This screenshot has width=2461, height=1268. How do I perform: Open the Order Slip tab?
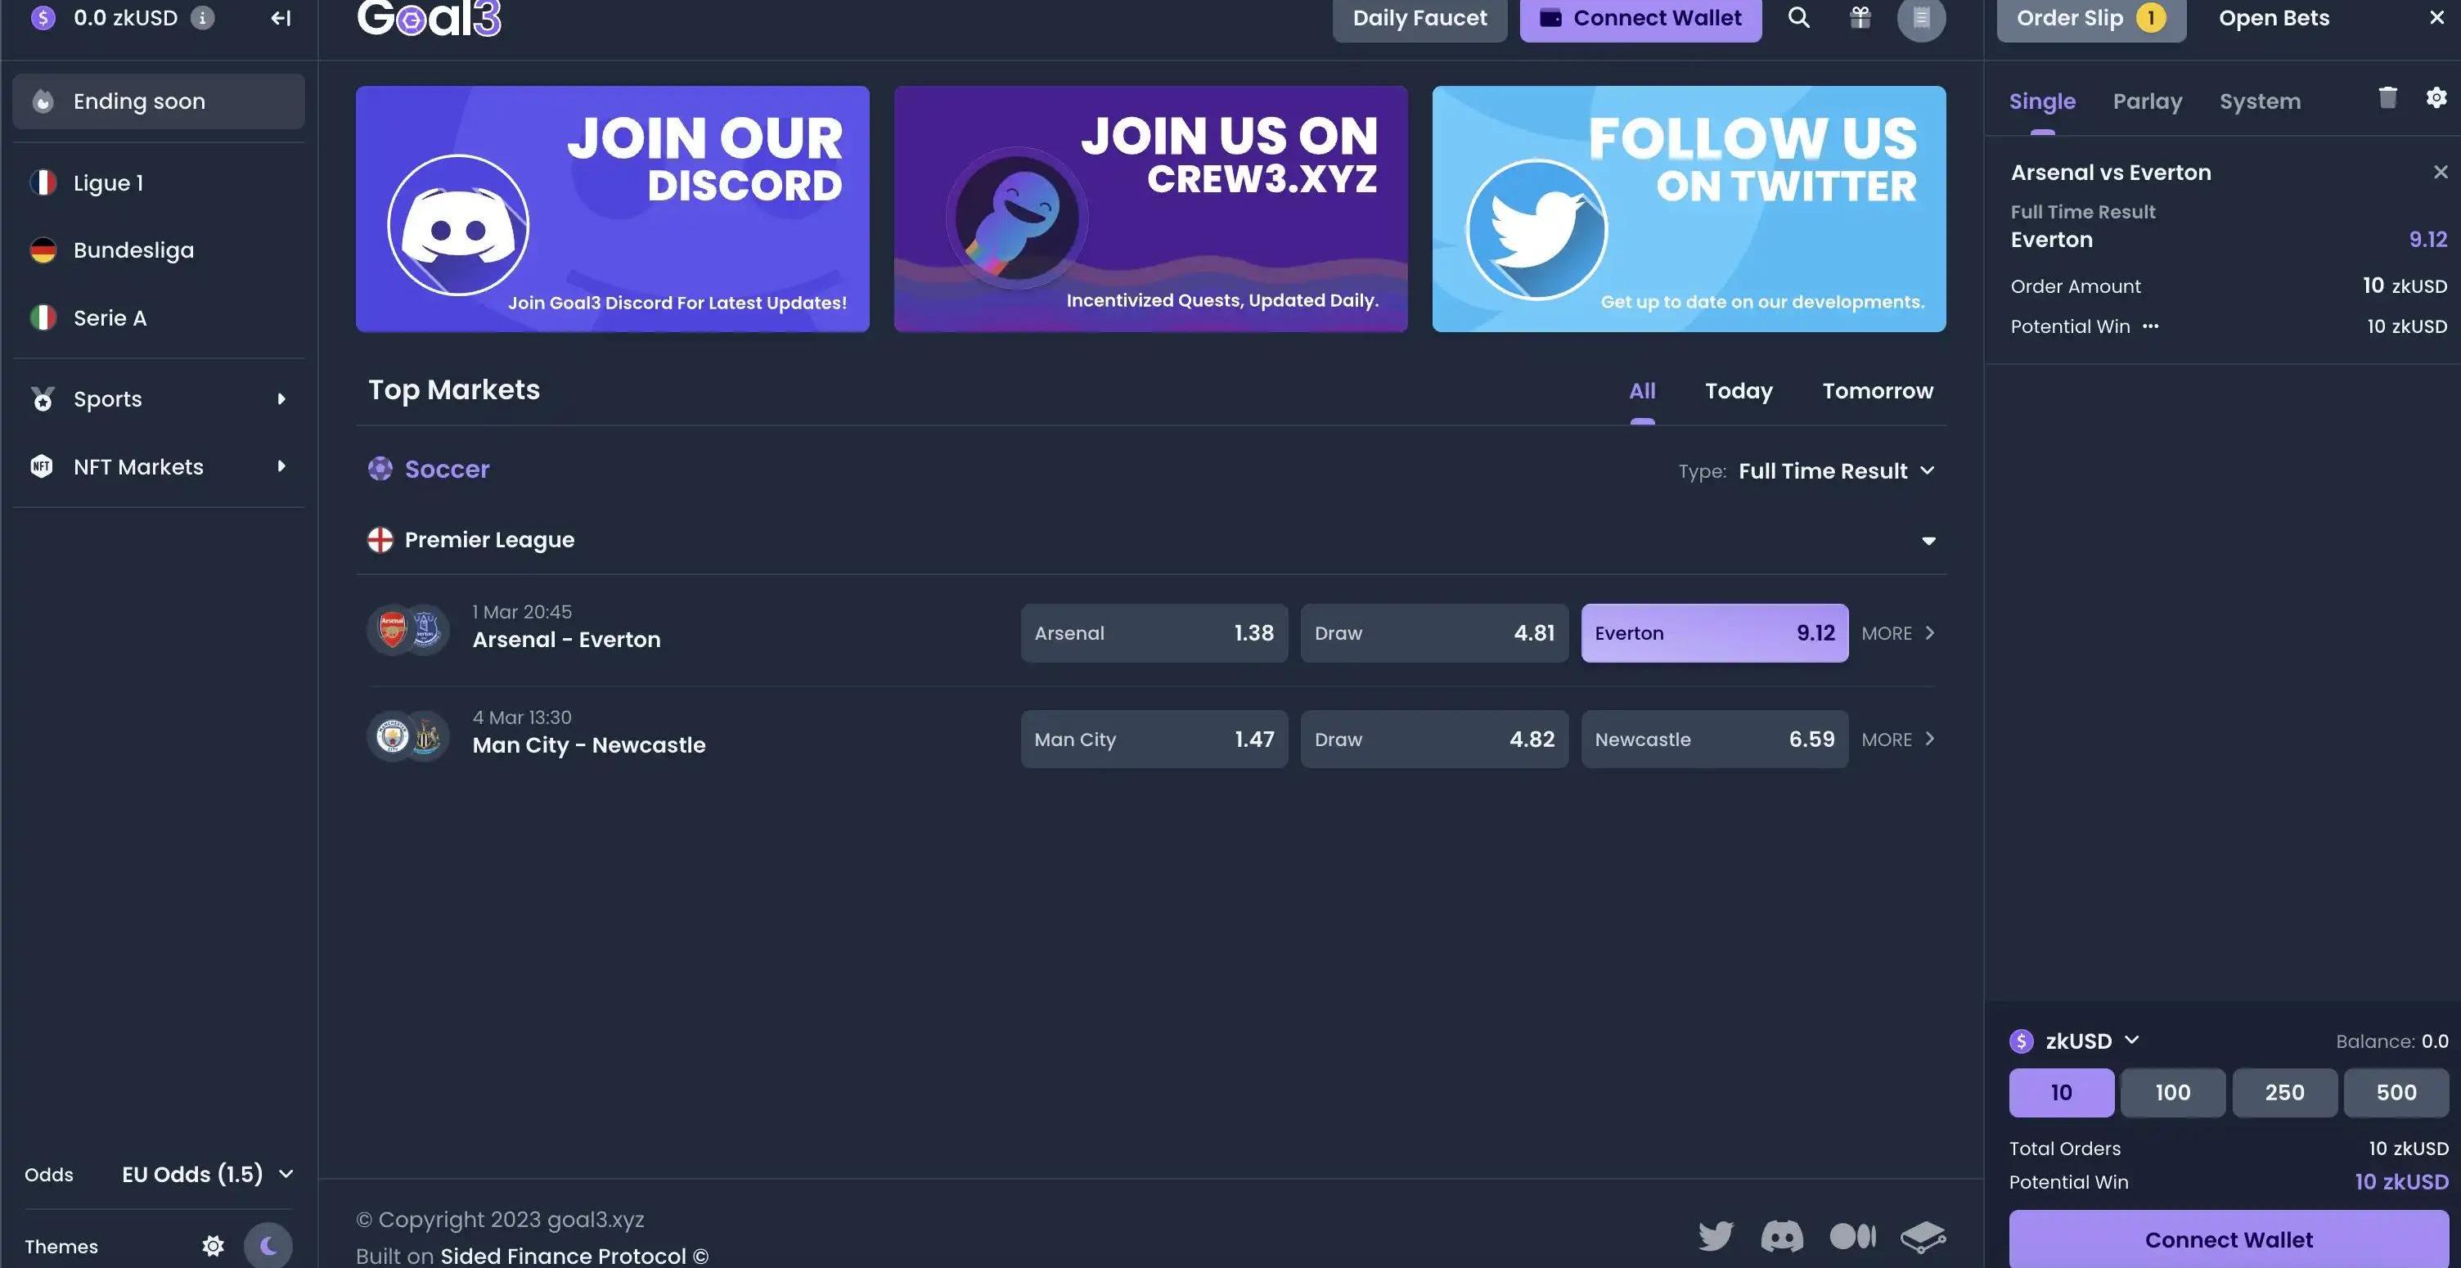tap(2090, 18)
